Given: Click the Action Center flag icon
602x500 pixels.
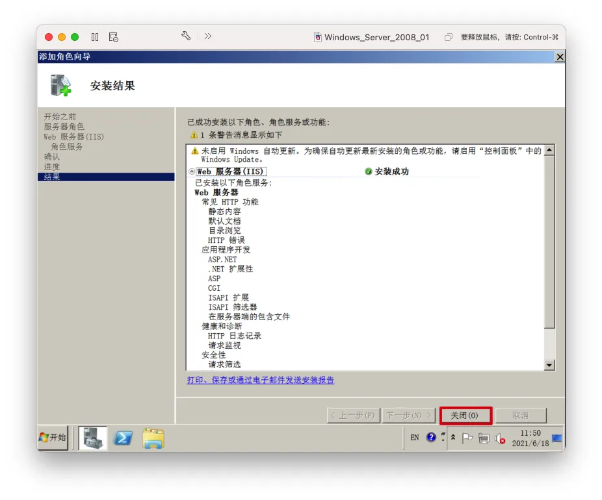Looking at the screenshot, I should [467, 438].
